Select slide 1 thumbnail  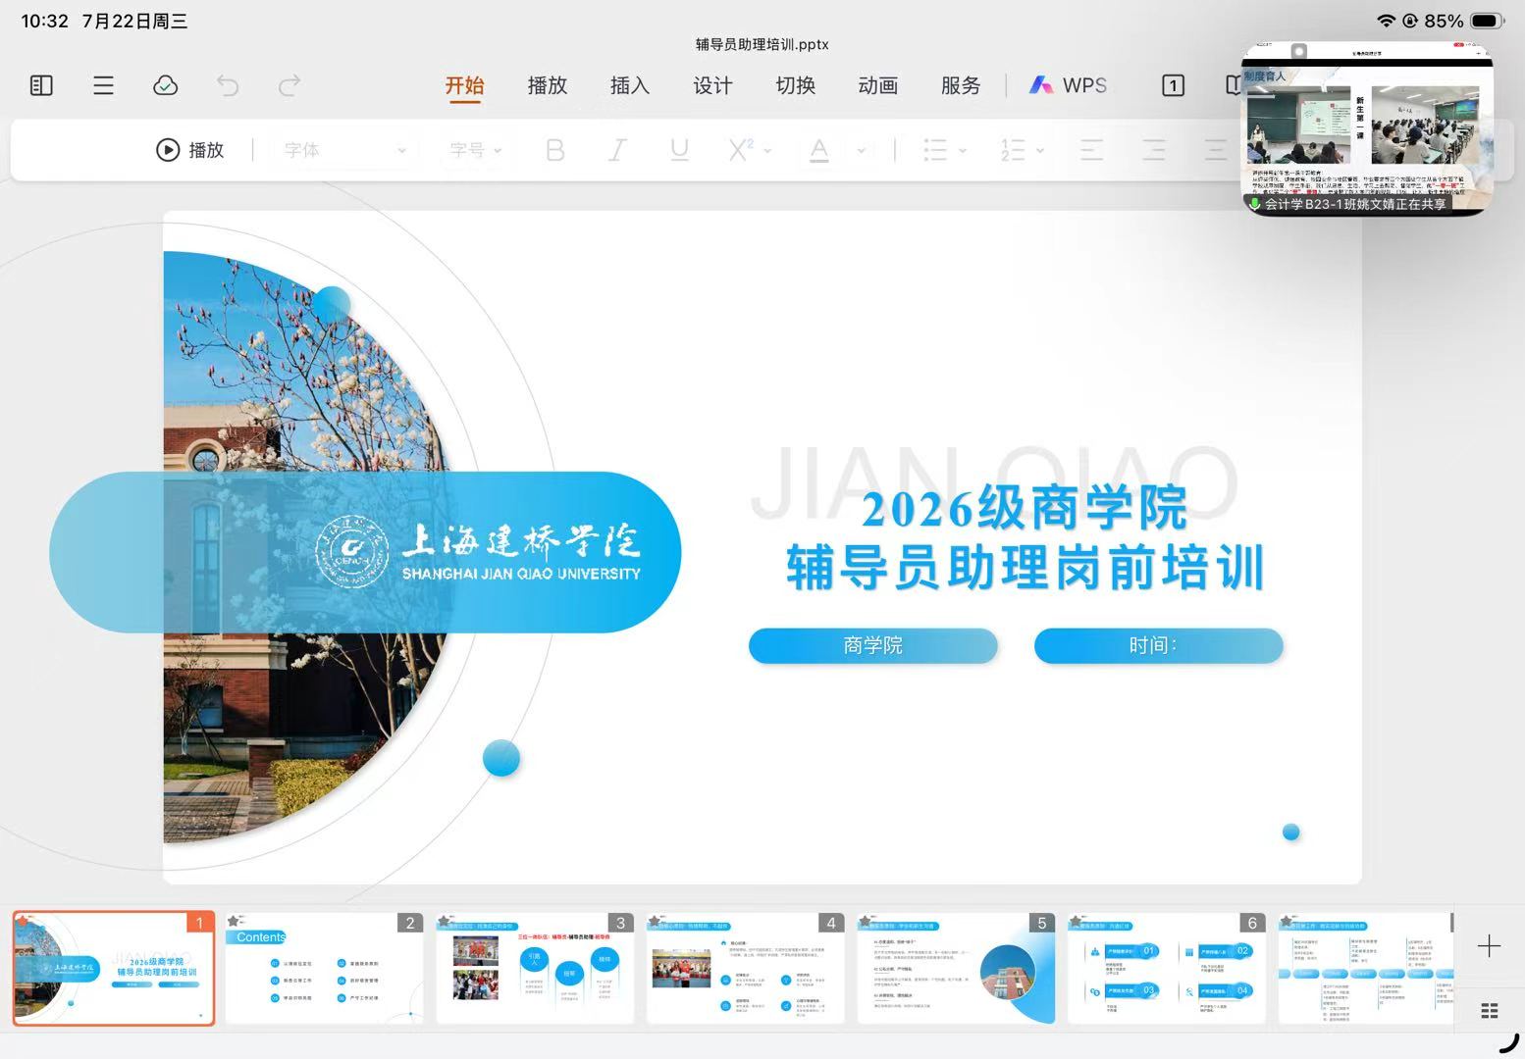point(114,969)
